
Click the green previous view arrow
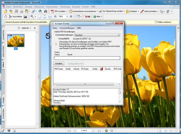click(x=106, y=131)
